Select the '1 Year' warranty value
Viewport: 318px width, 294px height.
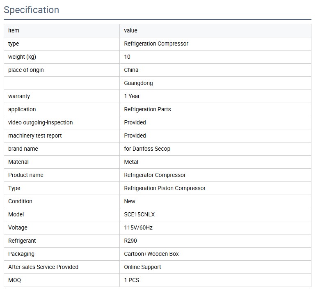[x=132, y=96]
